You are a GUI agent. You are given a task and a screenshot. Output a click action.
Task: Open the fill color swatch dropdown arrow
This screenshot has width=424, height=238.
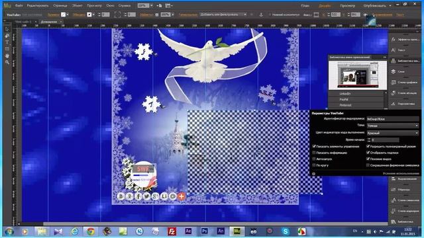[68, 15]
